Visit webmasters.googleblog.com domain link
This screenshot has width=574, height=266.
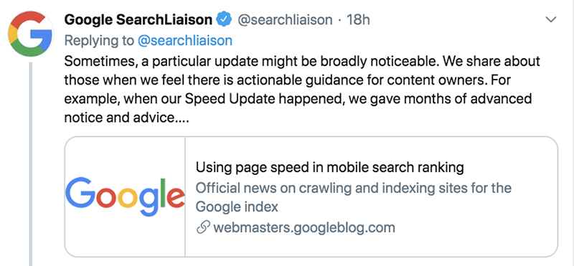coord(304,227)
